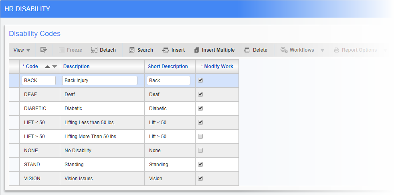Click the Code input field containing BACK
The height and width of the screenshot is (195, 394).
(x=39, y=80)
